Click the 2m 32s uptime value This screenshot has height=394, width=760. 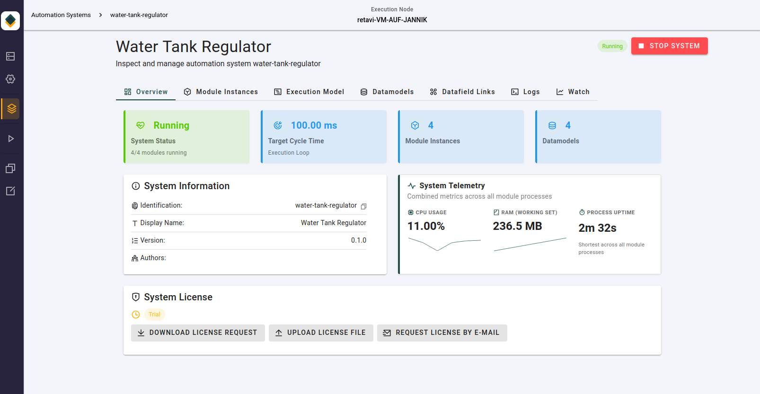(x=598, y=228)
